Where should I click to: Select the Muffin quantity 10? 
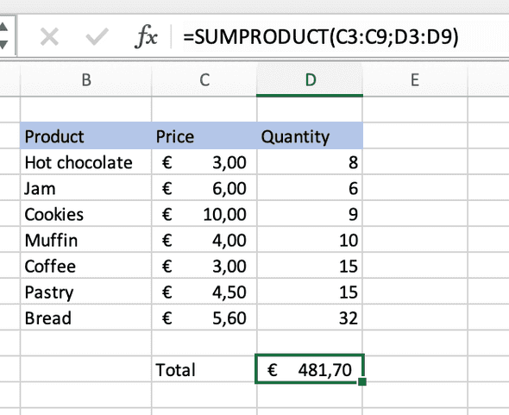(310, 240)
